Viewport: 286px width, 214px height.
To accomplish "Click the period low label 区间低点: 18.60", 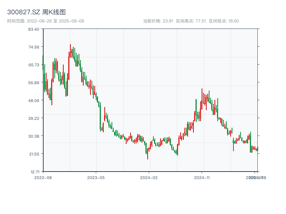I will pos(224,21).
